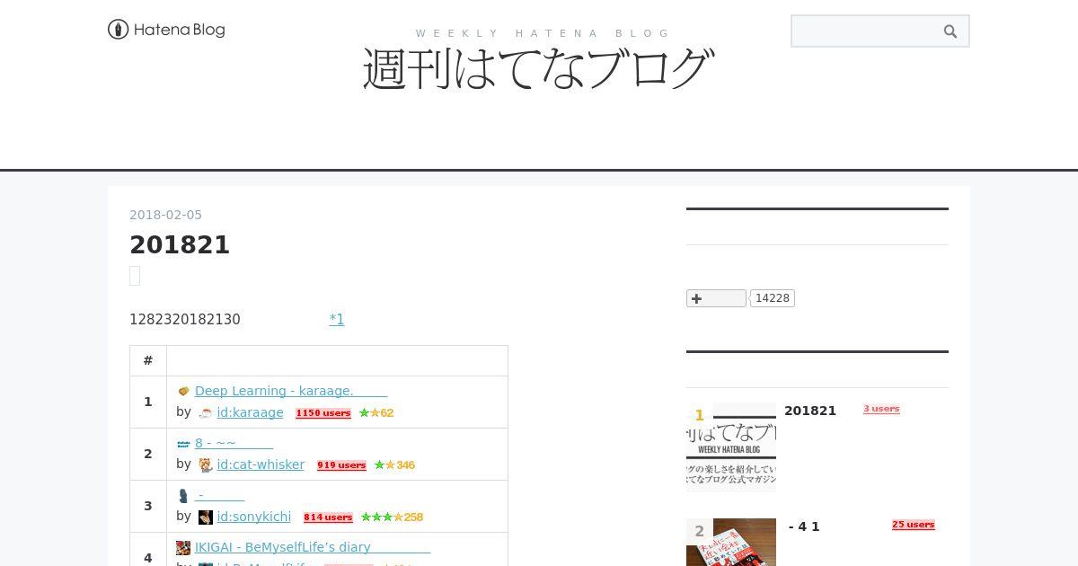Click the cat-whisker avatar icon
The height and width of the screenshot is (566, 1078).
click(205, 465)
